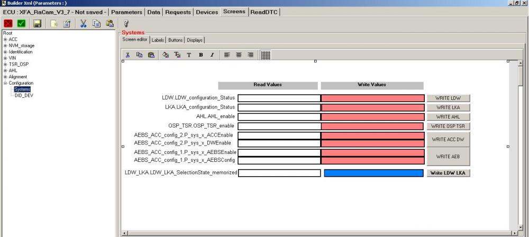
Task: Click the edit properties icon in main toolbar
Action: click(x=67, y=23)
